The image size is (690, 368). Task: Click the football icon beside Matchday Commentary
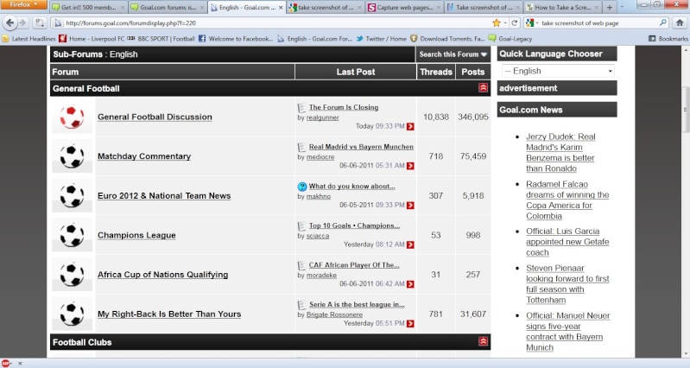click(x=72, y=156)
